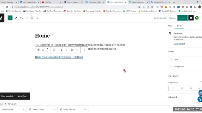This screenshot has width=202, height=113.
Task: Choose font size 36
Action: [191, 88]
